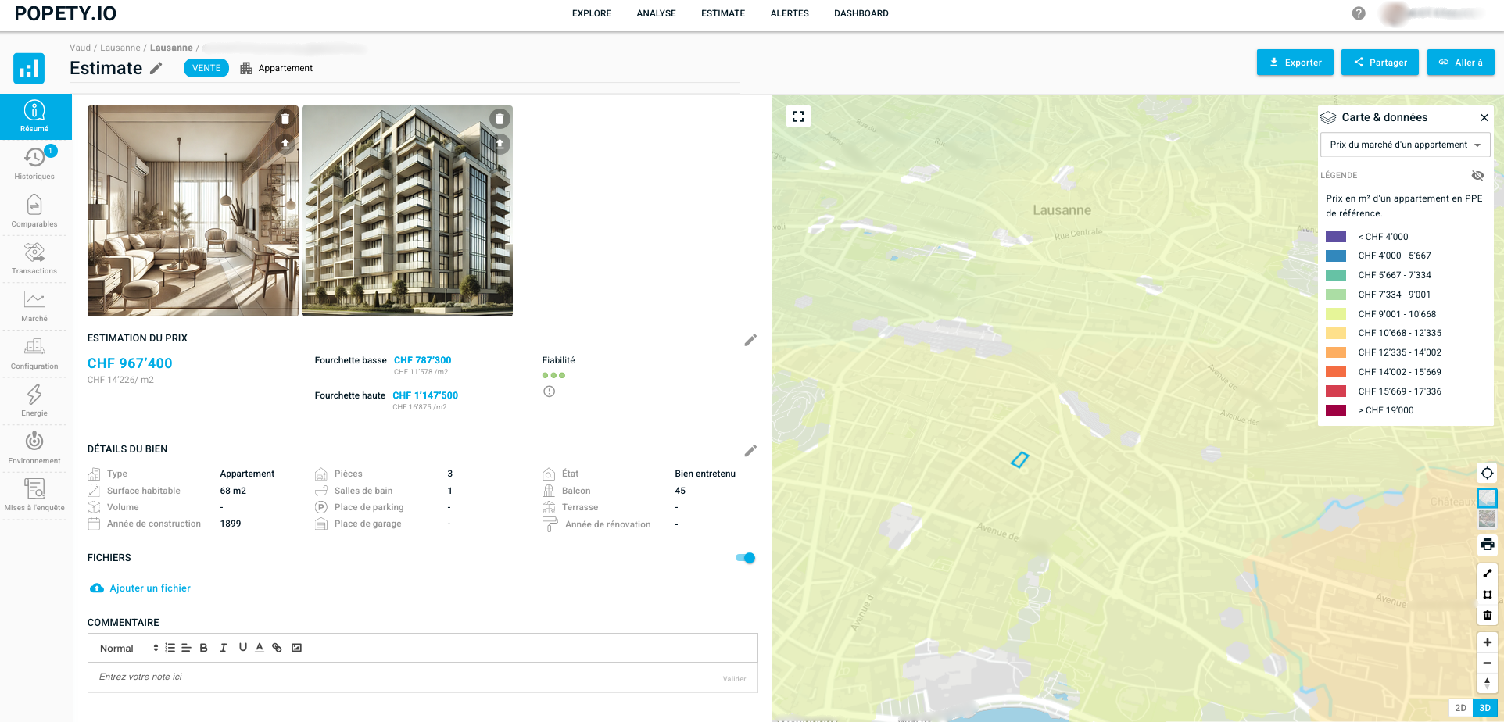Click the Ajouter un fichier link
The height and width of the screenshot is (722, 1504).
[x=149, y=588]
